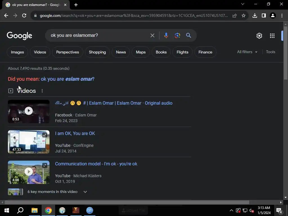Open Chrome downloads icon
Viewport: 288px width, 216px height.
tap(255, 16)
